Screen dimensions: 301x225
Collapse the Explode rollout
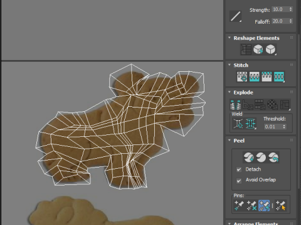pyautogui.click(x=230, y=92)
